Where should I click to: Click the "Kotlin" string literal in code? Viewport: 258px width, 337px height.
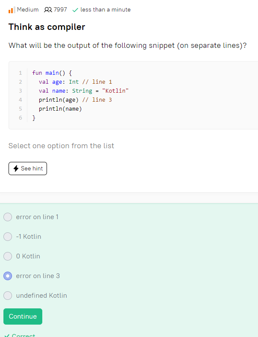[115, 91]
